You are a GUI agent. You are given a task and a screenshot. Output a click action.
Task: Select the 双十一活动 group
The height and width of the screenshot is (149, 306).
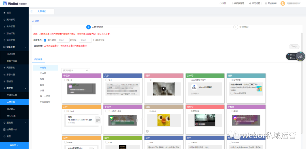(x=45, y=96)
